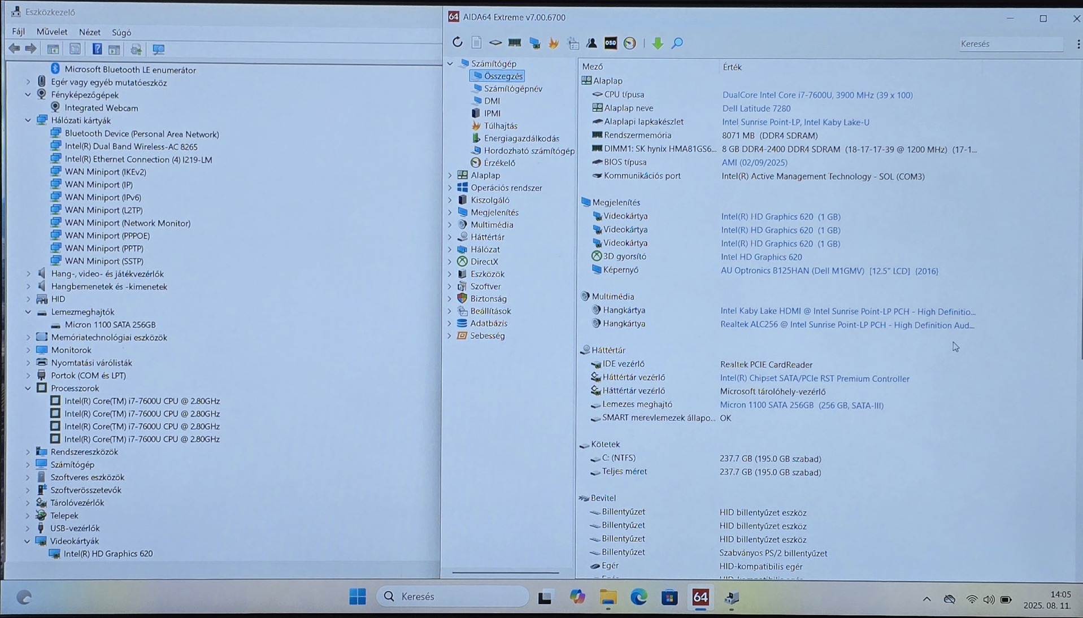Collapse the Hálózati kártyák node
1083x618 pixels.
tap(28, 120)
